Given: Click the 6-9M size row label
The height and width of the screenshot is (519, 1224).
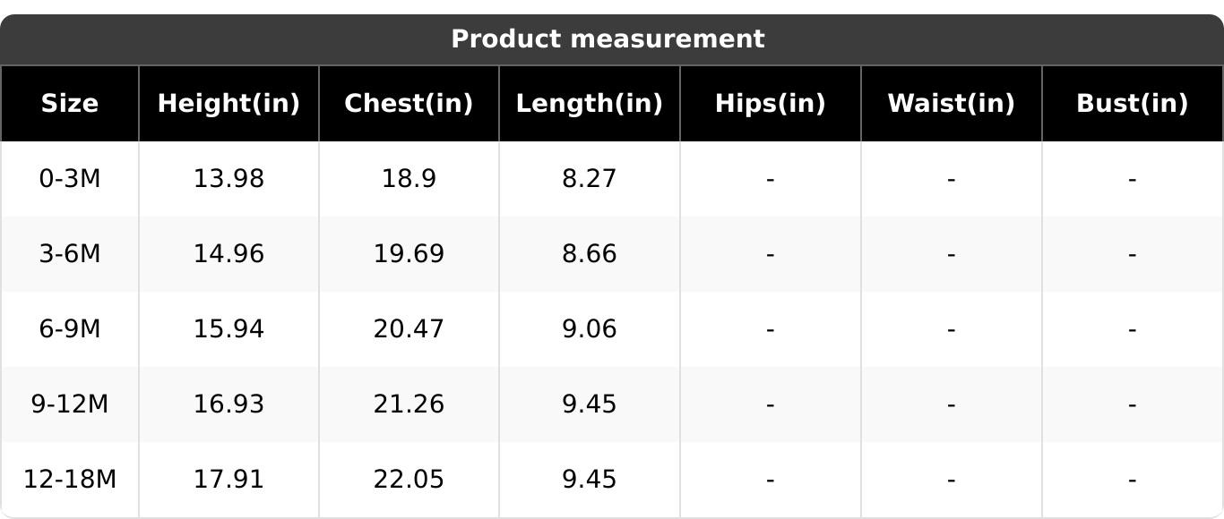Looking at the screenshot, I should 70,329.
